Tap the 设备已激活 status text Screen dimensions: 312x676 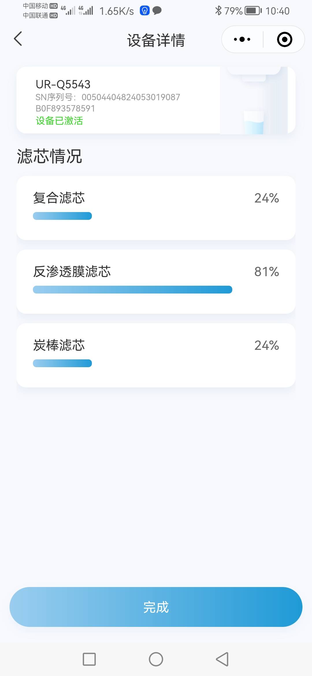59,121
